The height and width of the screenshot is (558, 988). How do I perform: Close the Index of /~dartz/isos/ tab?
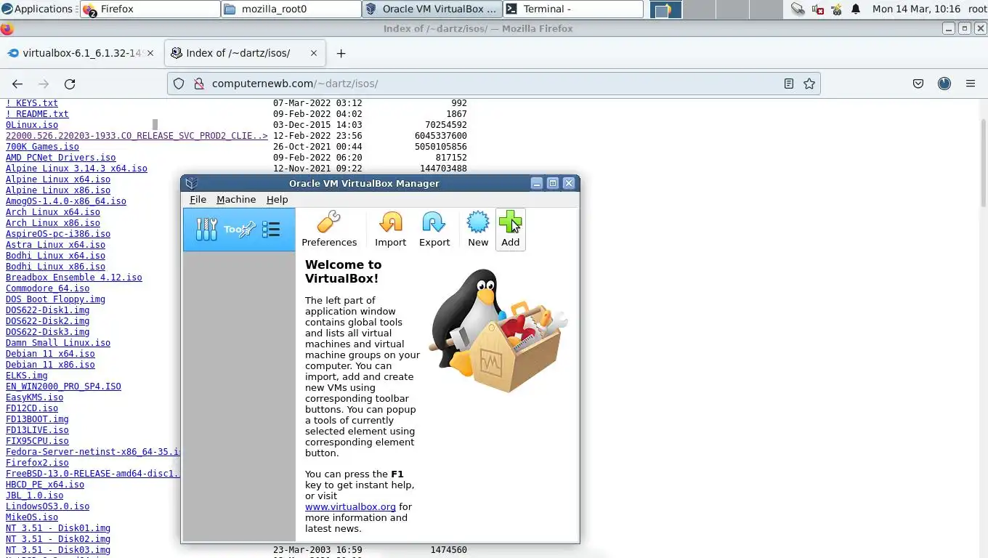(314, 53)
